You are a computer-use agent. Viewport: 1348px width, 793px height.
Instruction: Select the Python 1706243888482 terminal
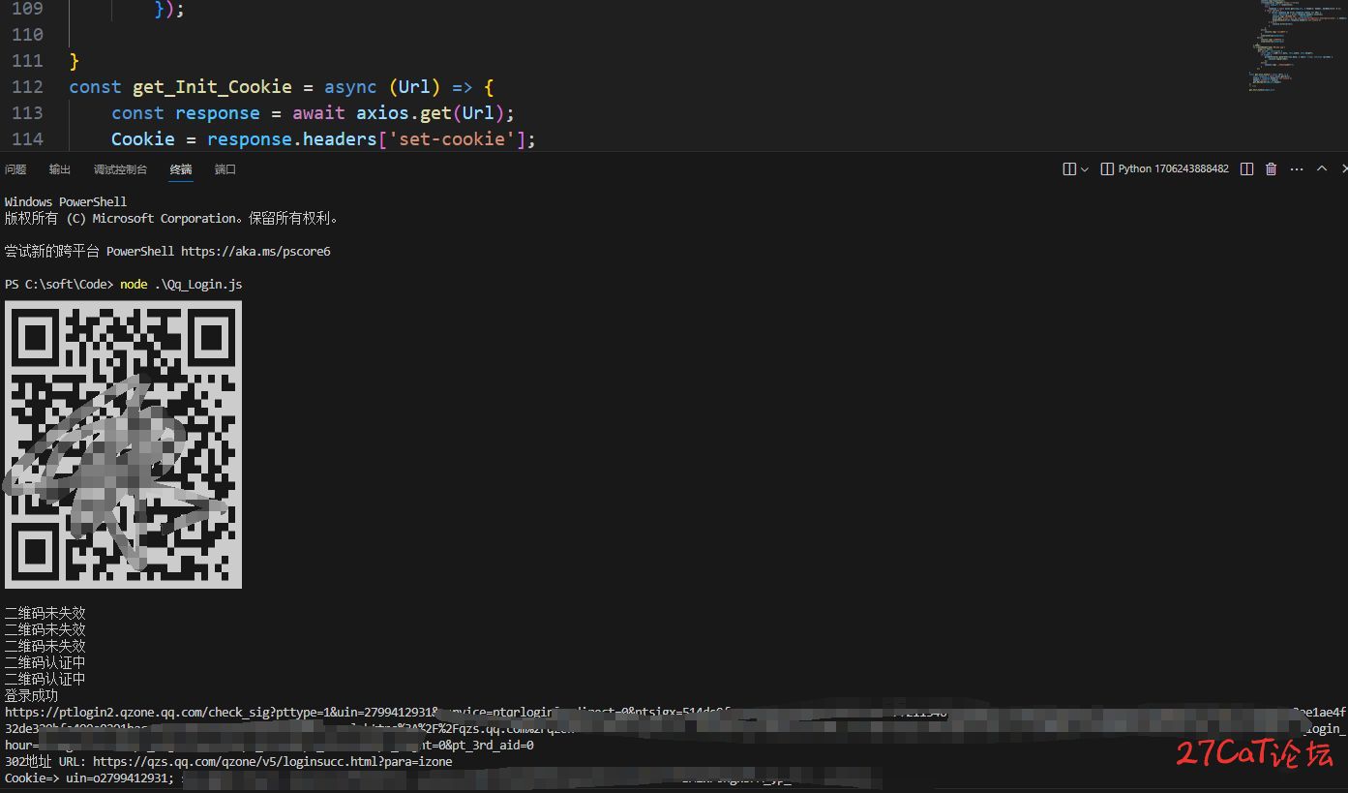1165,168
